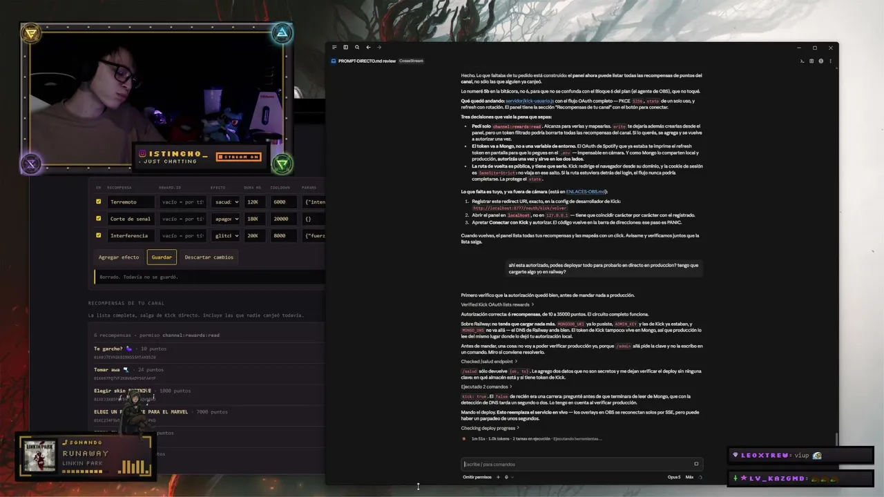Screen dimensions: 884x497
Task: Click the file icon beside PROMPT-DIRECTO.md review
Action: click(x=334, y=61)
